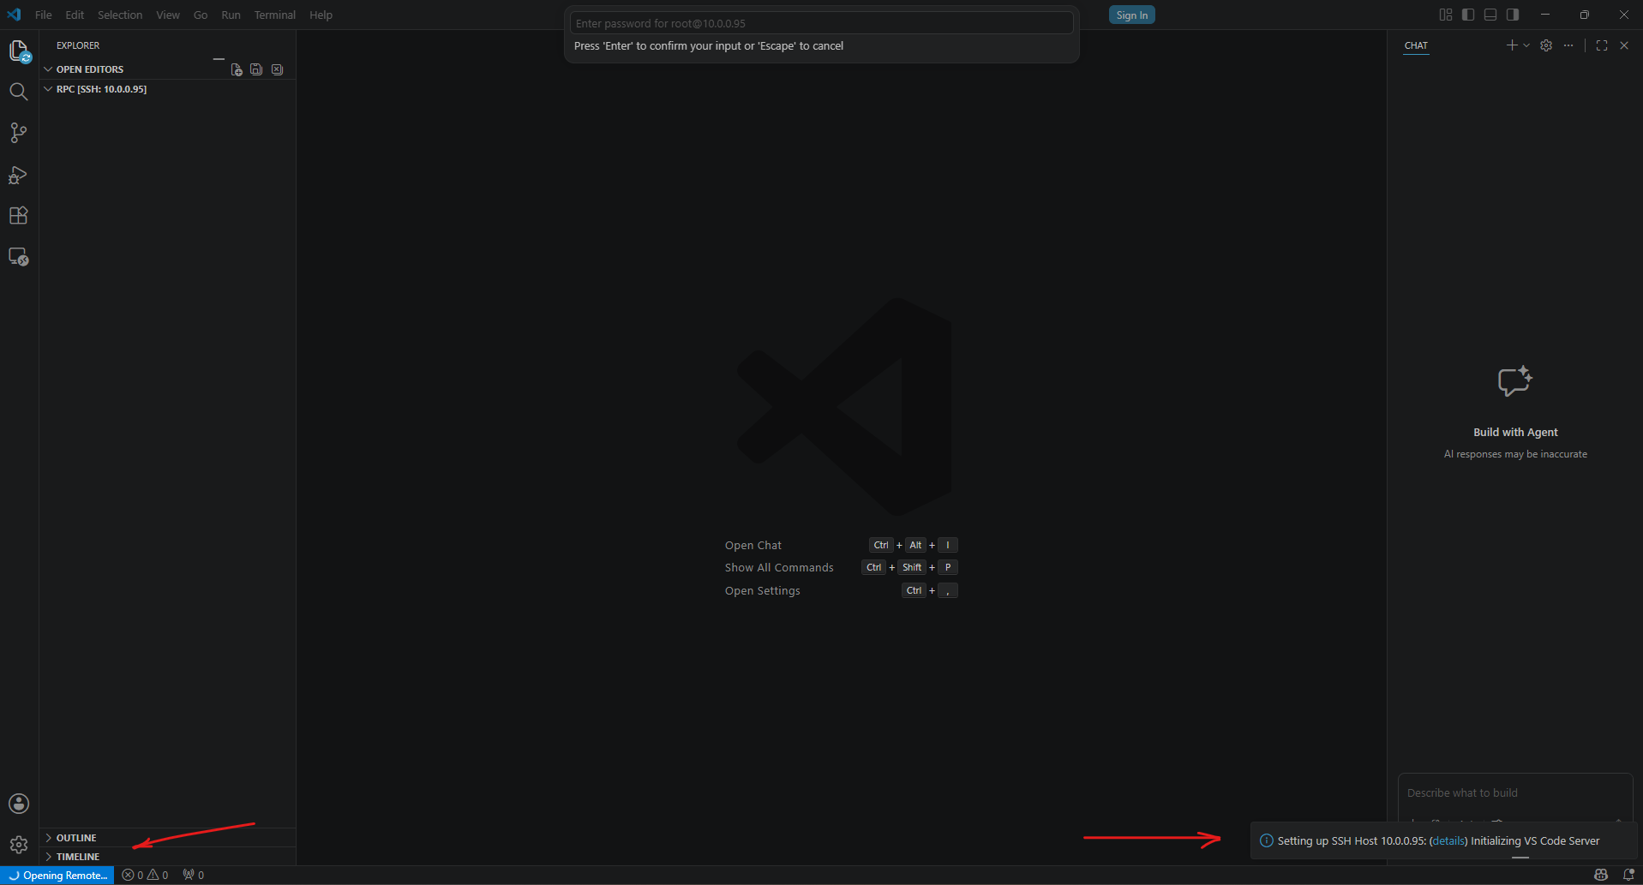Click Open Chat shortcut hint
The image size is (1643, 885).
753,545
